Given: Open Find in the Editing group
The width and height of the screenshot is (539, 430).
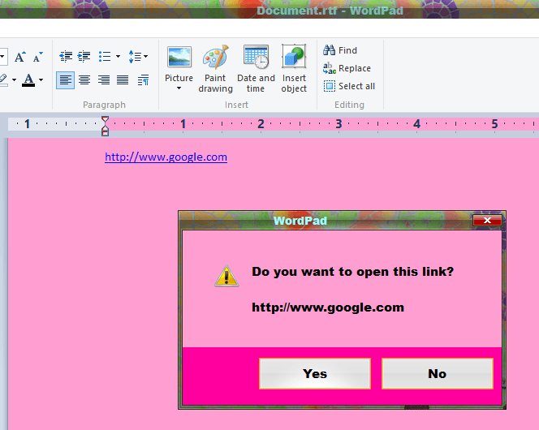Looking at the screenshot, I should coord(340,50).
